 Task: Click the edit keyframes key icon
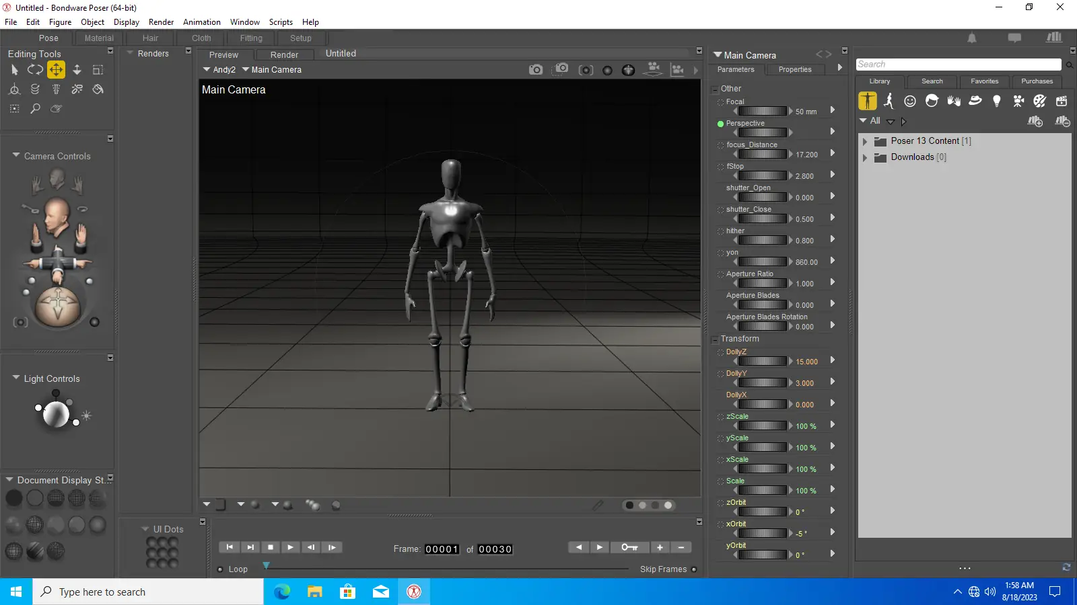pos(629,547)
